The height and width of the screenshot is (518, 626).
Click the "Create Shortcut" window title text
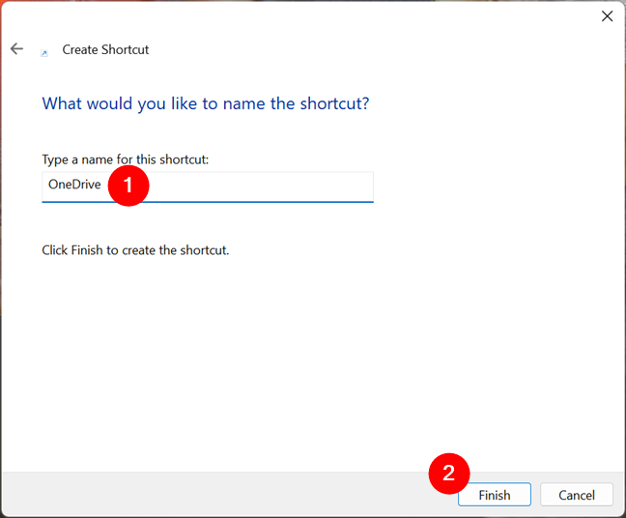[105, 49]
